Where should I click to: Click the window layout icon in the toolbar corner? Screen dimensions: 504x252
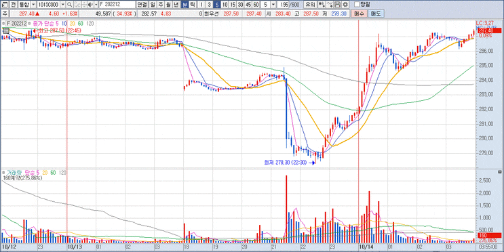coord(4,5)
